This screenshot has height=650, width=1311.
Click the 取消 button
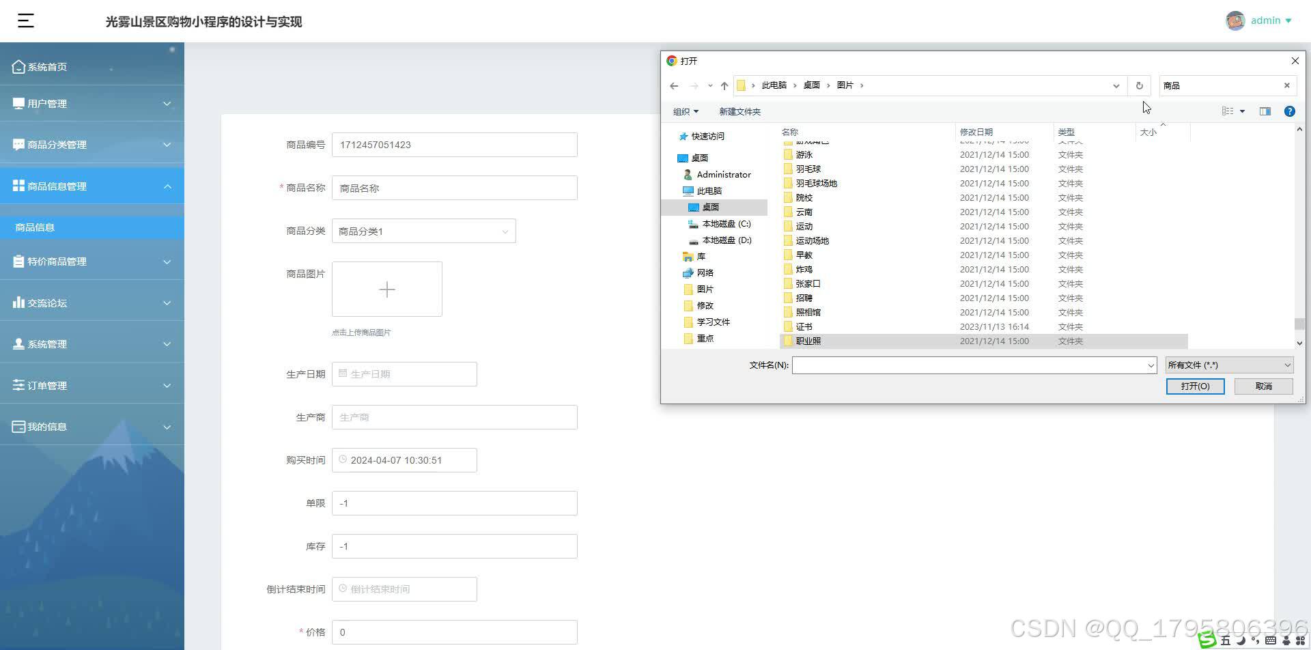coord(1263,386)
